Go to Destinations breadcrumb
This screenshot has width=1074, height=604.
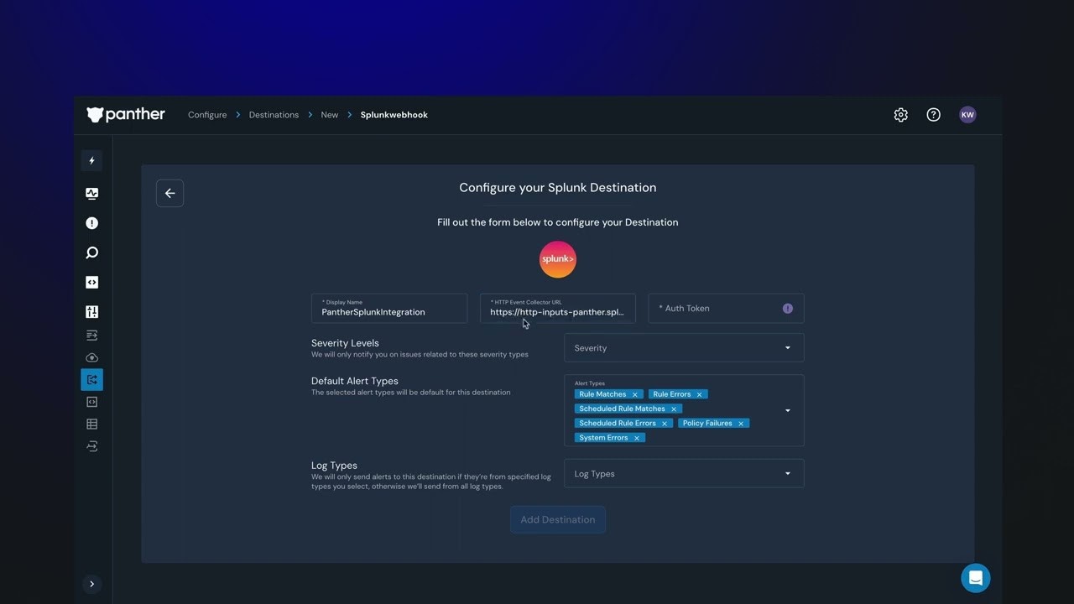tap(274, 115)
